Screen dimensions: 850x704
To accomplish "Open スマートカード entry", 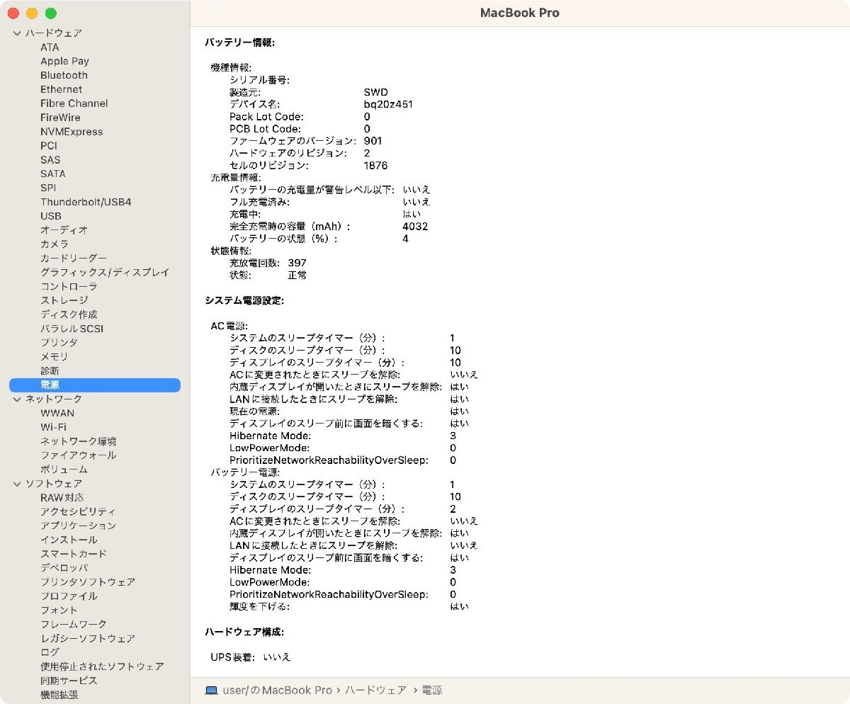I will click(x=74, y=554).
